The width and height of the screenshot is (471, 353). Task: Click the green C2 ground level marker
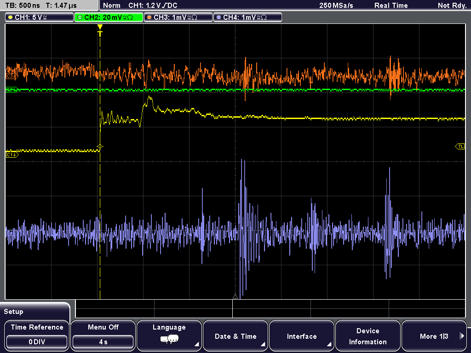[12, 90]
